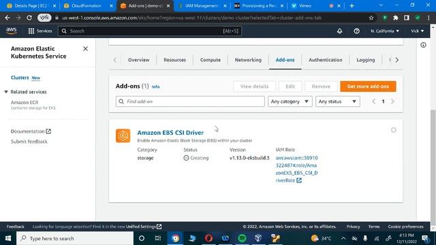Switch to the Overview tab
The image size is (436, 245).
tap(138, 60)
